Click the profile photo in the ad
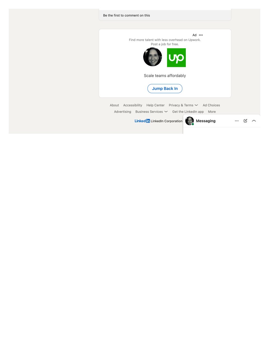 pos(152,57)
